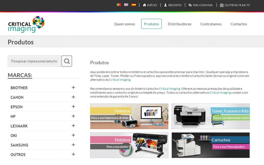
Task: Open the shopping basket icon in header
Action: point(222,5)
